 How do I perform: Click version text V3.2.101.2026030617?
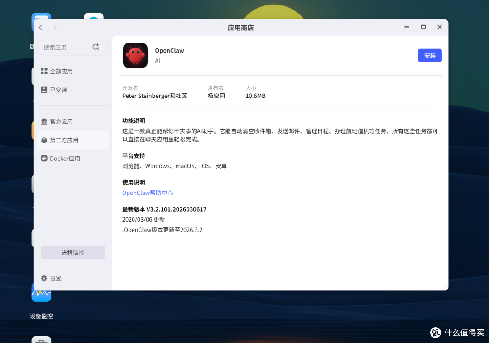(176, 209)
